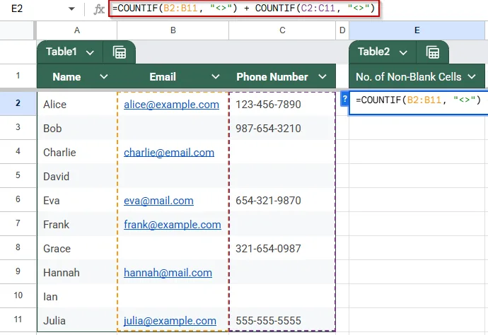488x335 pixels.
Task: Click the Table1 label
Action: [61, 52]
